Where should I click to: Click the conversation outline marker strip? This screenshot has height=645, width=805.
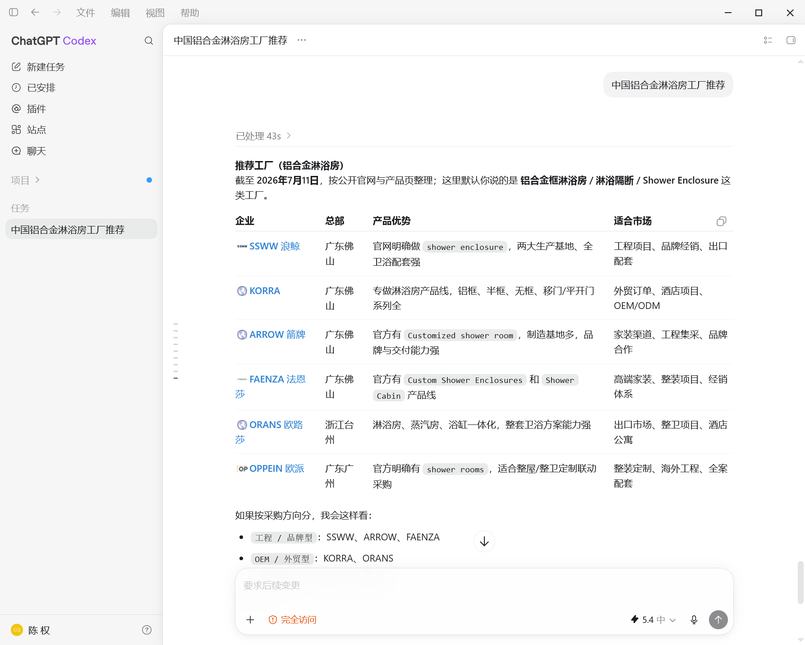pyautogui.click(x=175, y=351)
